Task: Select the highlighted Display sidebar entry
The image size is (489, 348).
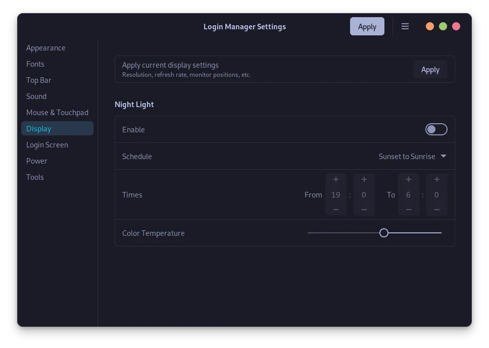Action: (x=39, y=128)
